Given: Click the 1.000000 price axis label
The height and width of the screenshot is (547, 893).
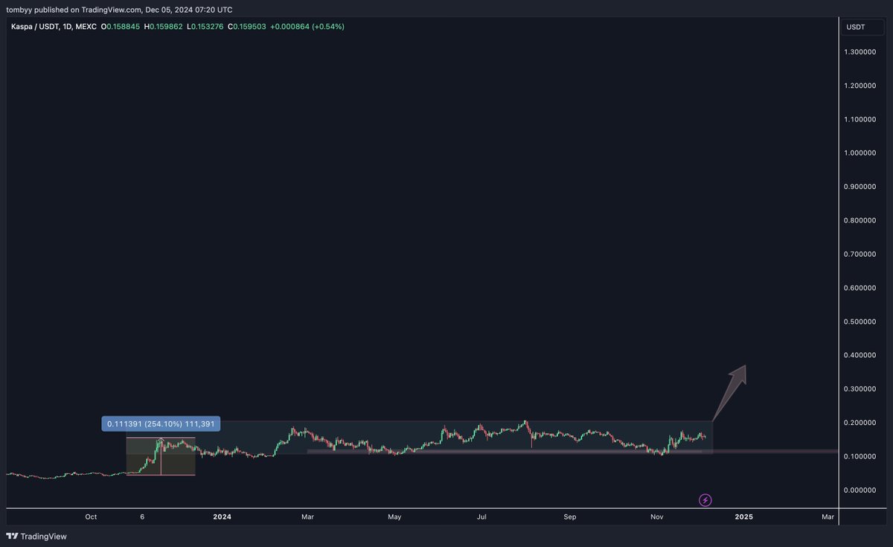Looking at the screenshot, I should click(861, 153).
